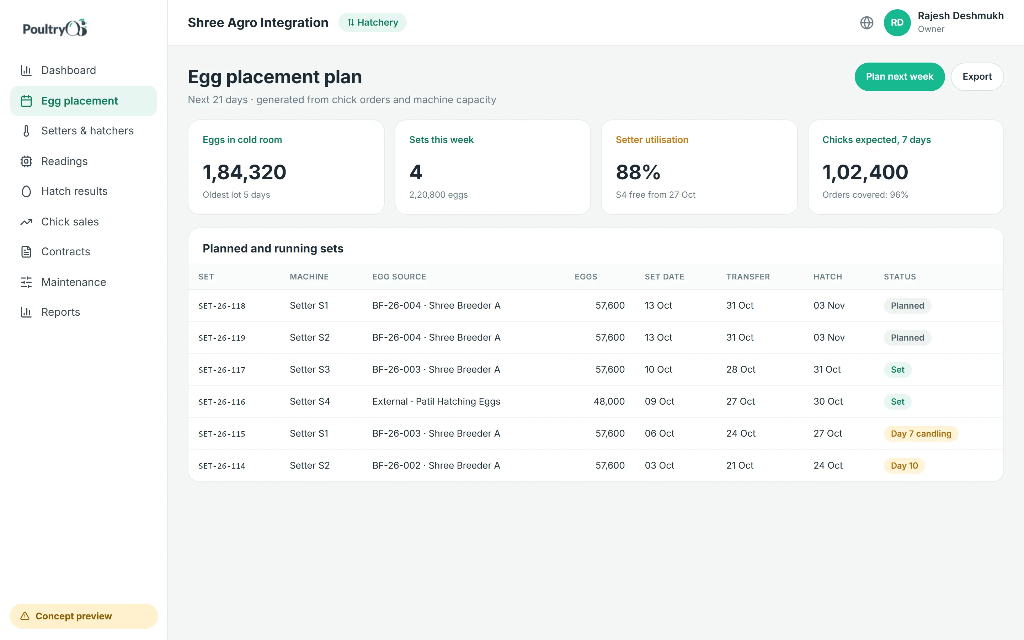Click External · Patil Hatching Eggs source

click(x=436, y=401)
